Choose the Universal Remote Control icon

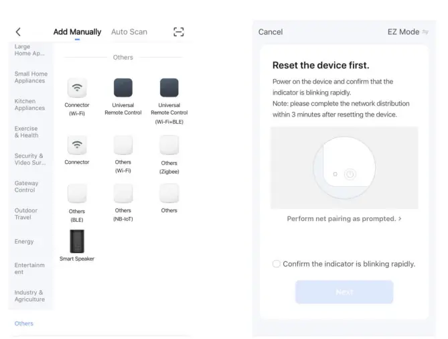tap(123, 88)
